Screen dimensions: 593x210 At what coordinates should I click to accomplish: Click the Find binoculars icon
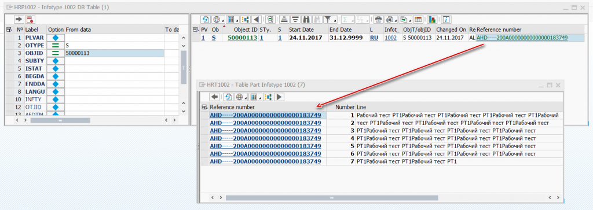[306, 19]
